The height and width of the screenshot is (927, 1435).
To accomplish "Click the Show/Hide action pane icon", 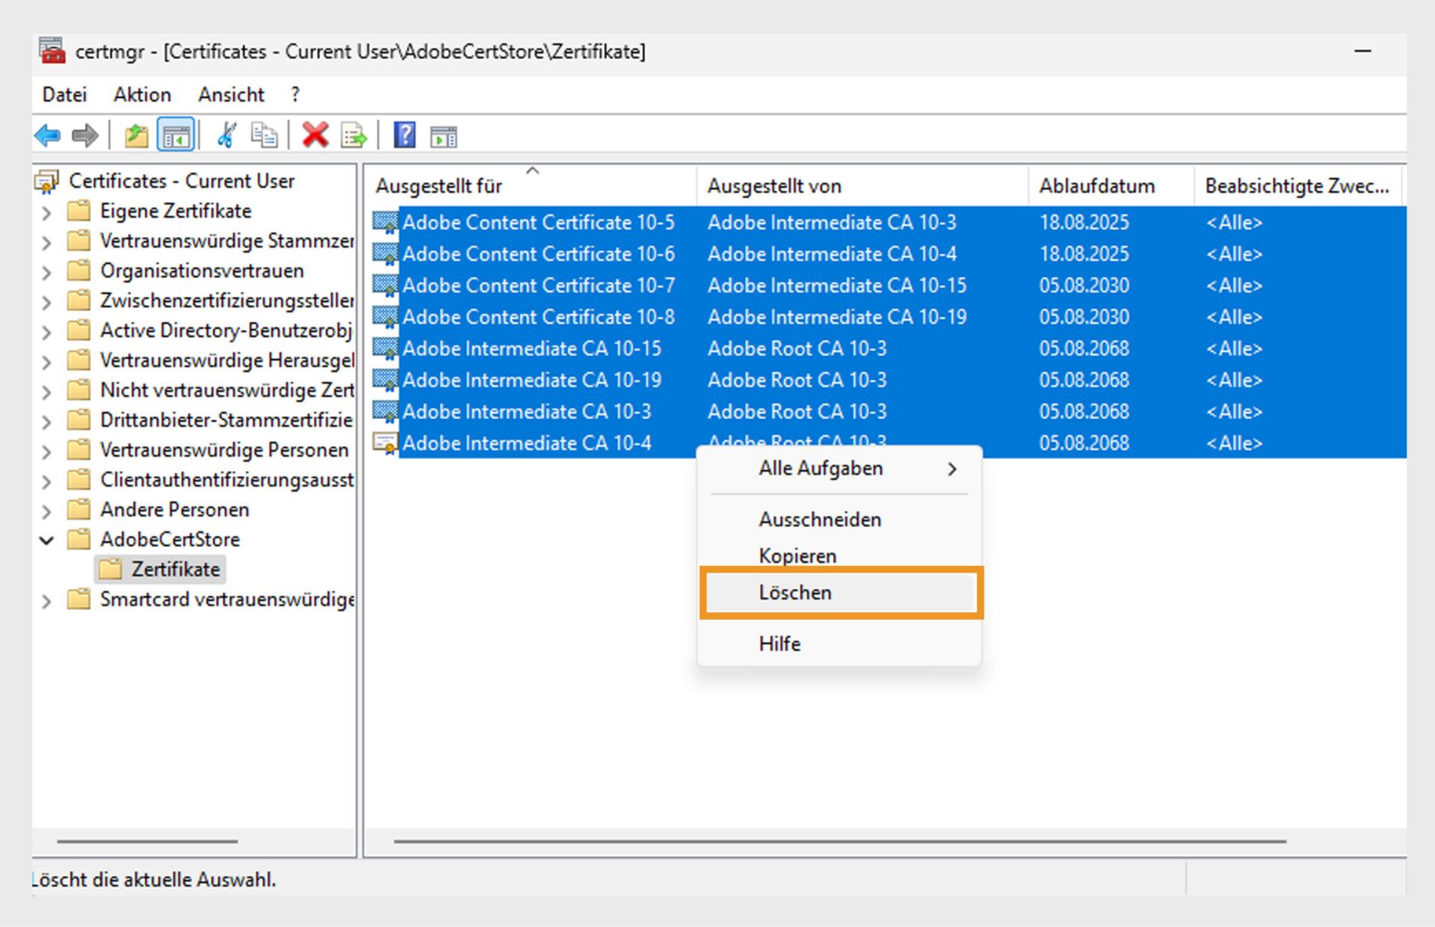I will 443,137.
